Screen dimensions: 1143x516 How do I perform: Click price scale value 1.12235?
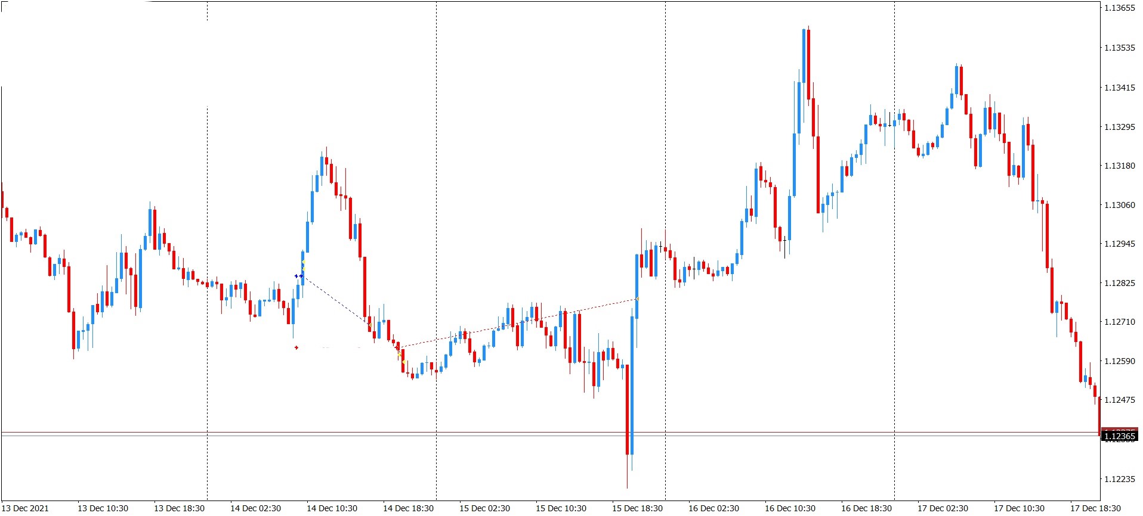coord(1119,479)
